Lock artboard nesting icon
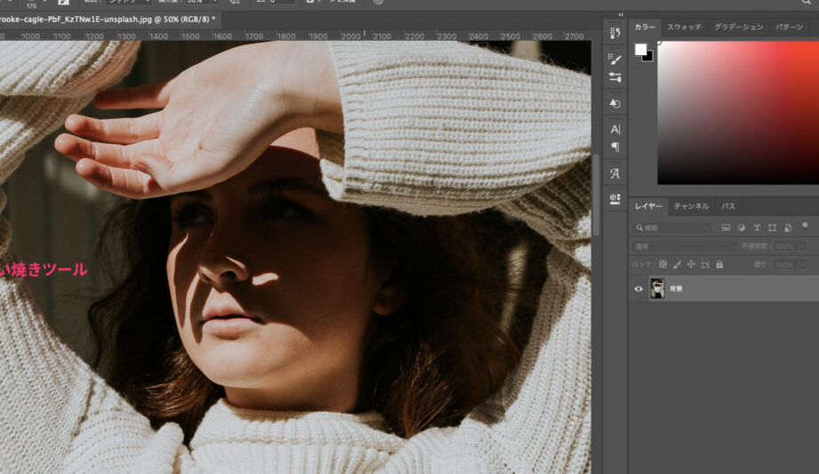The image size is (819, 474). [x=705, y=265]
